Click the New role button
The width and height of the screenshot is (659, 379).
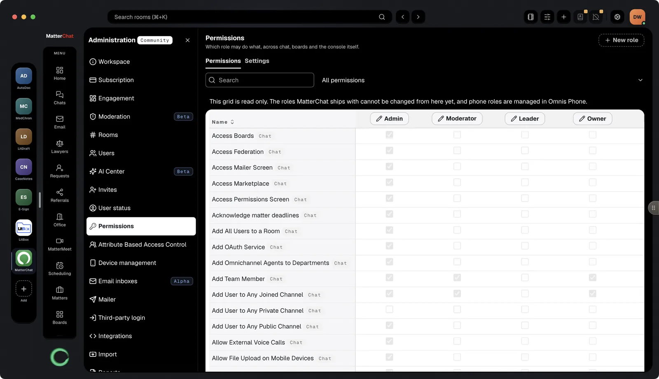coord(622,40)
